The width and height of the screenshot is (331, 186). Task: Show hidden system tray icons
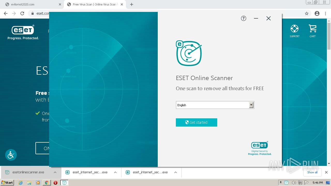coord(281,183)
